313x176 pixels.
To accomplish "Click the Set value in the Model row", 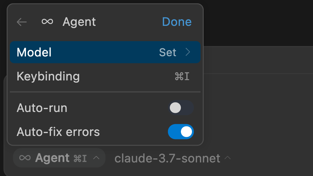I will click(168, 52).
